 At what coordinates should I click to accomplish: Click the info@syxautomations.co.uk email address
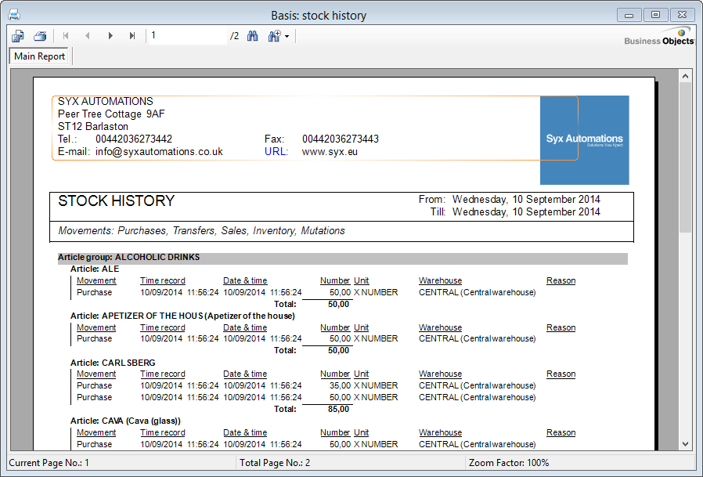159,151
